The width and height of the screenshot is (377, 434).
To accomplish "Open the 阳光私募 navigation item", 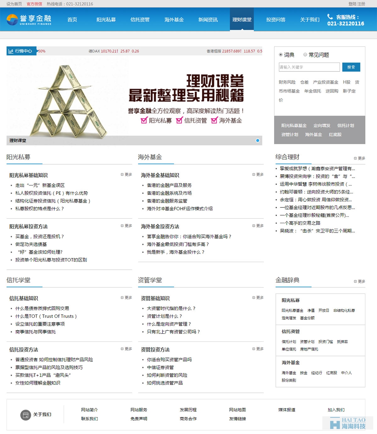I will point(106,20).
